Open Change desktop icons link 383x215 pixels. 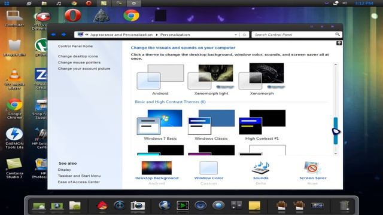pos(78,56)
